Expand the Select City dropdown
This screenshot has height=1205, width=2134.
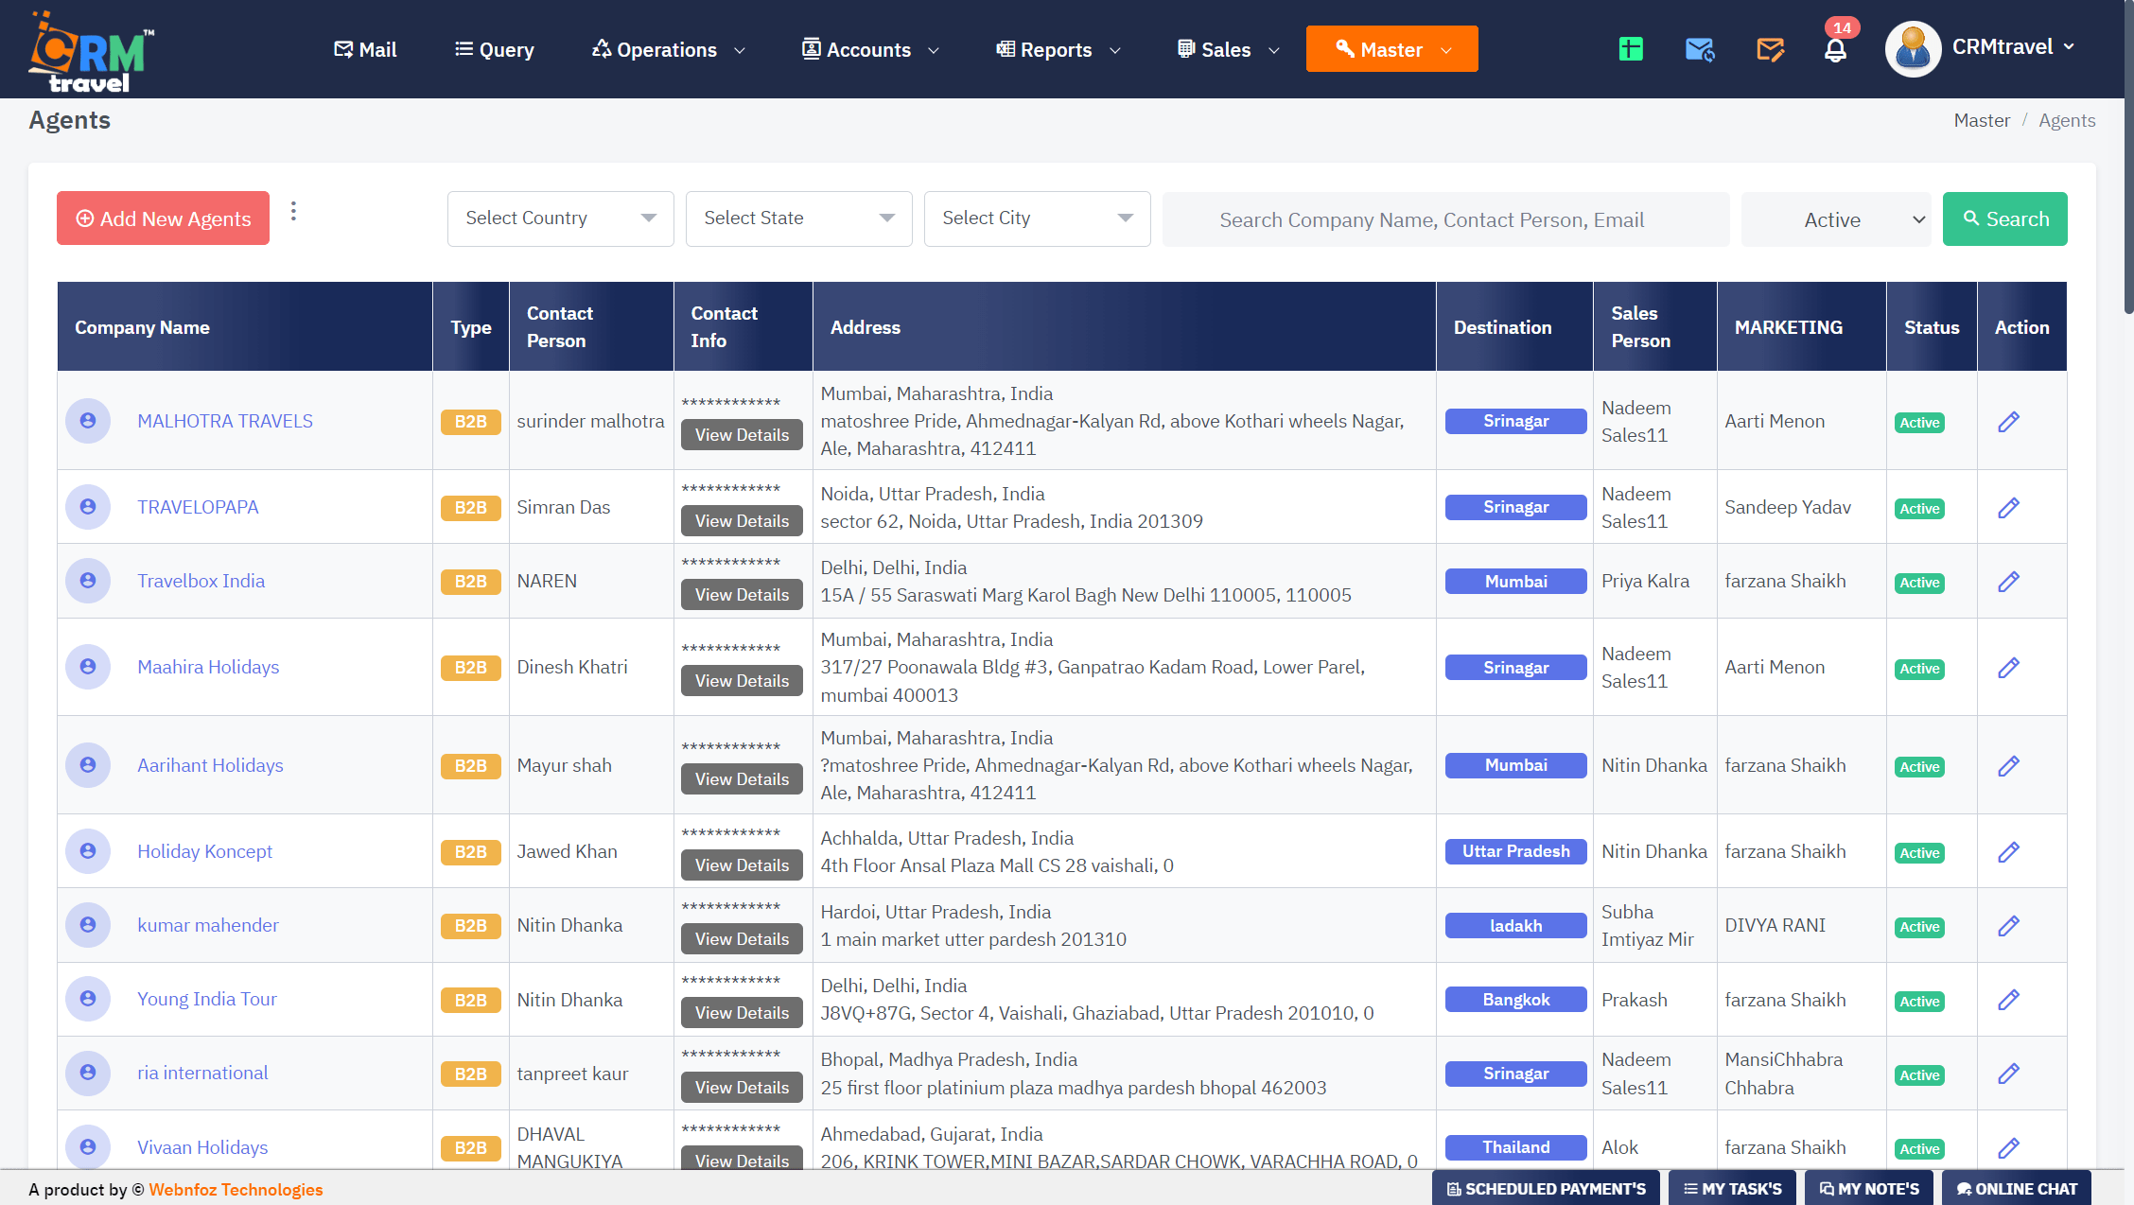1037,218
